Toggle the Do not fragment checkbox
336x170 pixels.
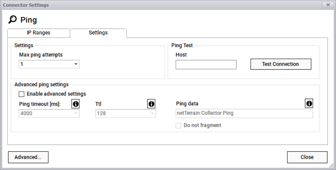point(178,125)
